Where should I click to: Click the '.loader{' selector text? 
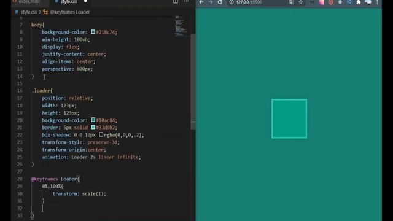pyautogui.click(x=42, y=91)
